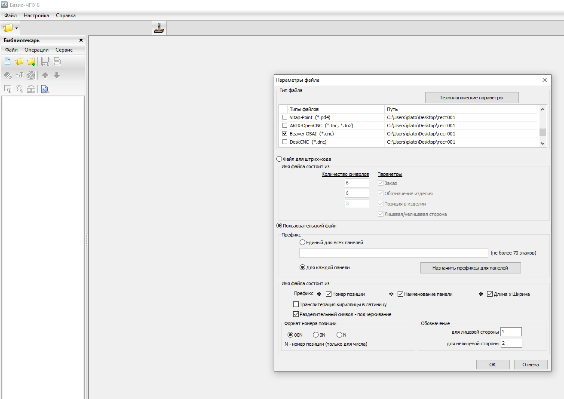Screen dimensions: 564x399
Task: Click the rectangle with down arrow icon
Action: point(8,89)
